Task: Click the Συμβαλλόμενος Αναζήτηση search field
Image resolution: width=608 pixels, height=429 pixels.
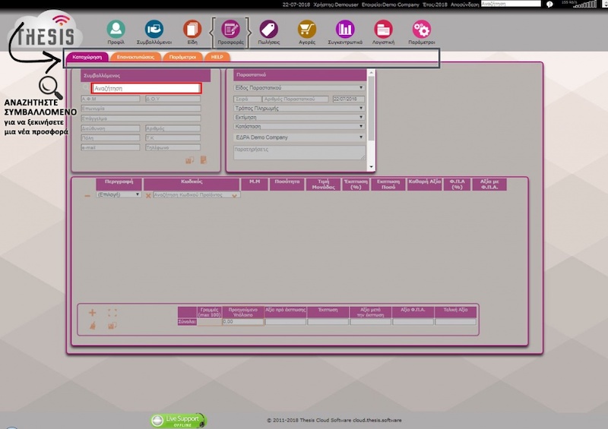Action: click(x=145, y=88)
